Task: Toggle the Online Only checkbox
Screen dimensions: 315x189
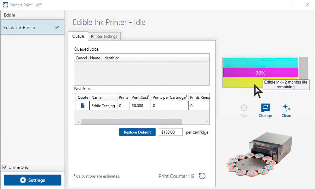Action: pyautogui.click(x=5, y=167)
